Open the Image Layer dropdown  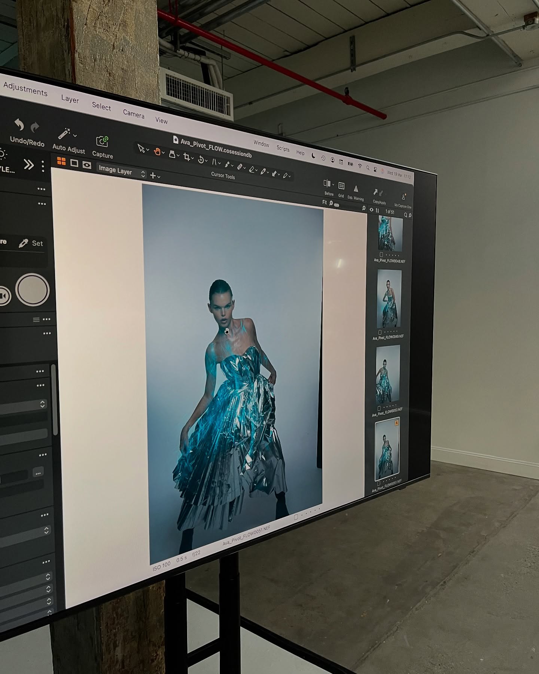point(121,171)
